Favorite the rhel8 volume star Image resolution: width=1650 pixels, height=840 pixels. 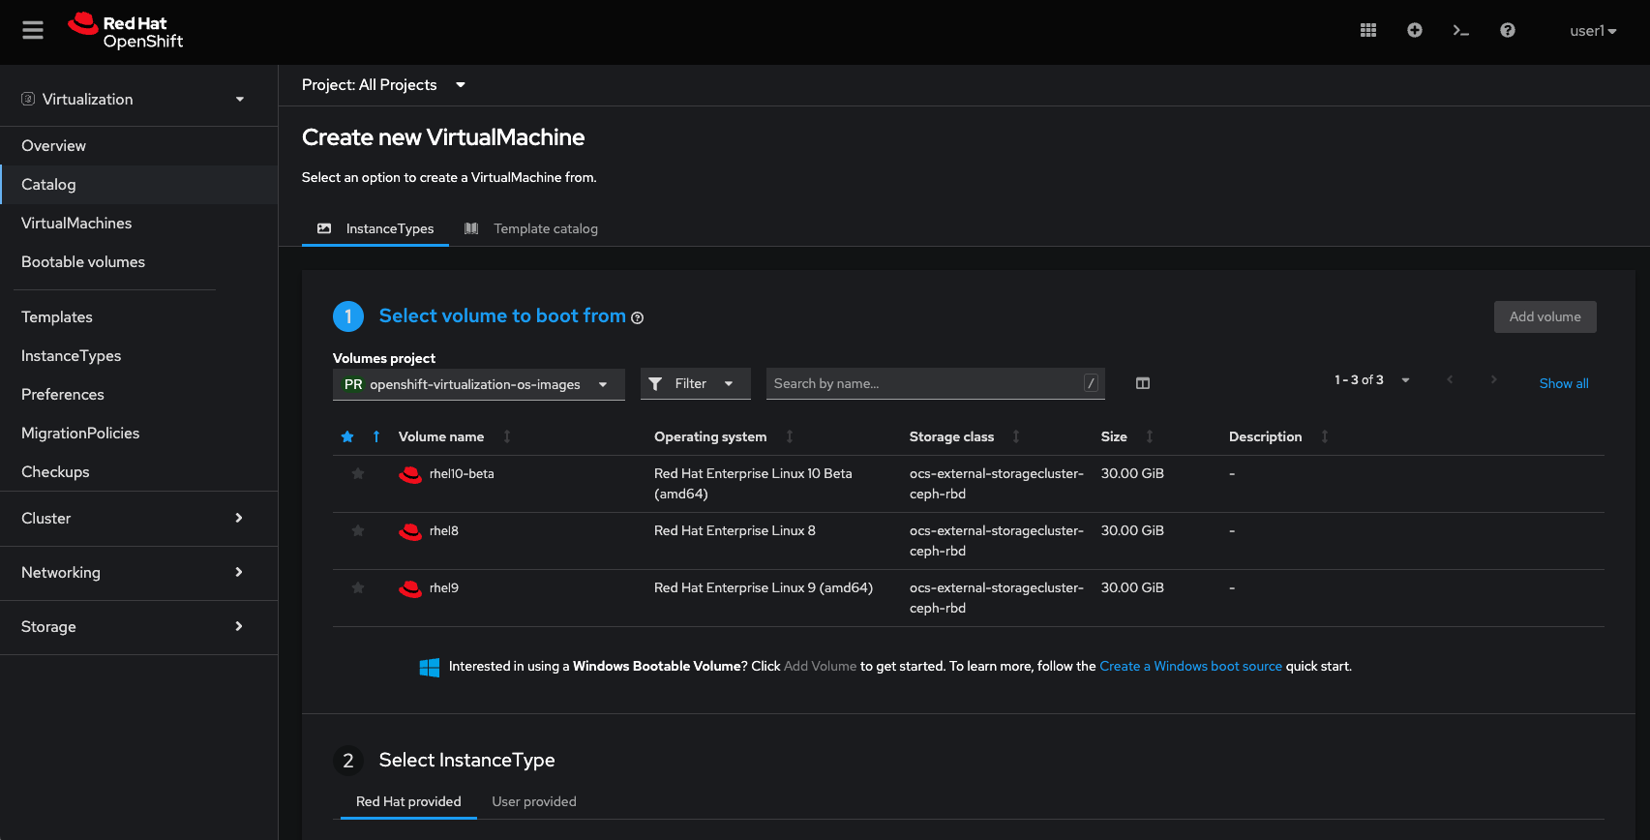pyautogui.click(x=358, y=531)
